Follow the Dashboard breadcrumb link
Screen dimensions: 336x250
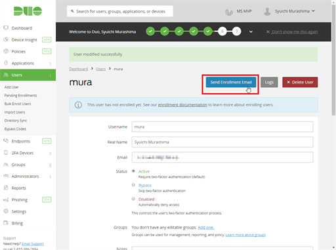[x=79, y=69]
